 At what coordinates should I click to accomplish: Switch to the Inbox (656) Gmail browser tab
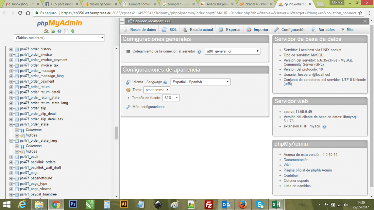point(23,4)
